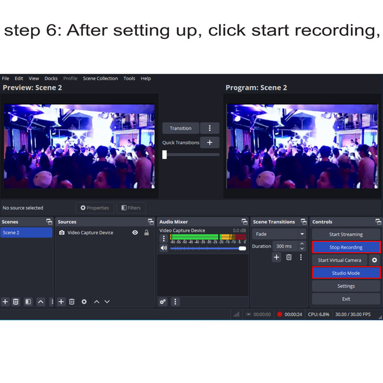This screenshot has height=383, width=383.
Task: Open Transition options three-dot button
Action: pos(210,128)
